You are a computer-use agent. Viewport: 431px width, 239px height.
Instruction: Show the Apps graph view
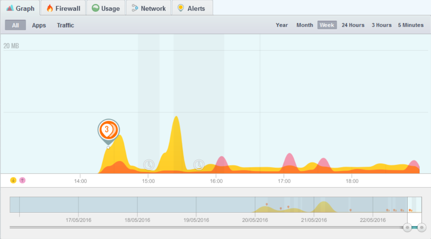[39, 25]
